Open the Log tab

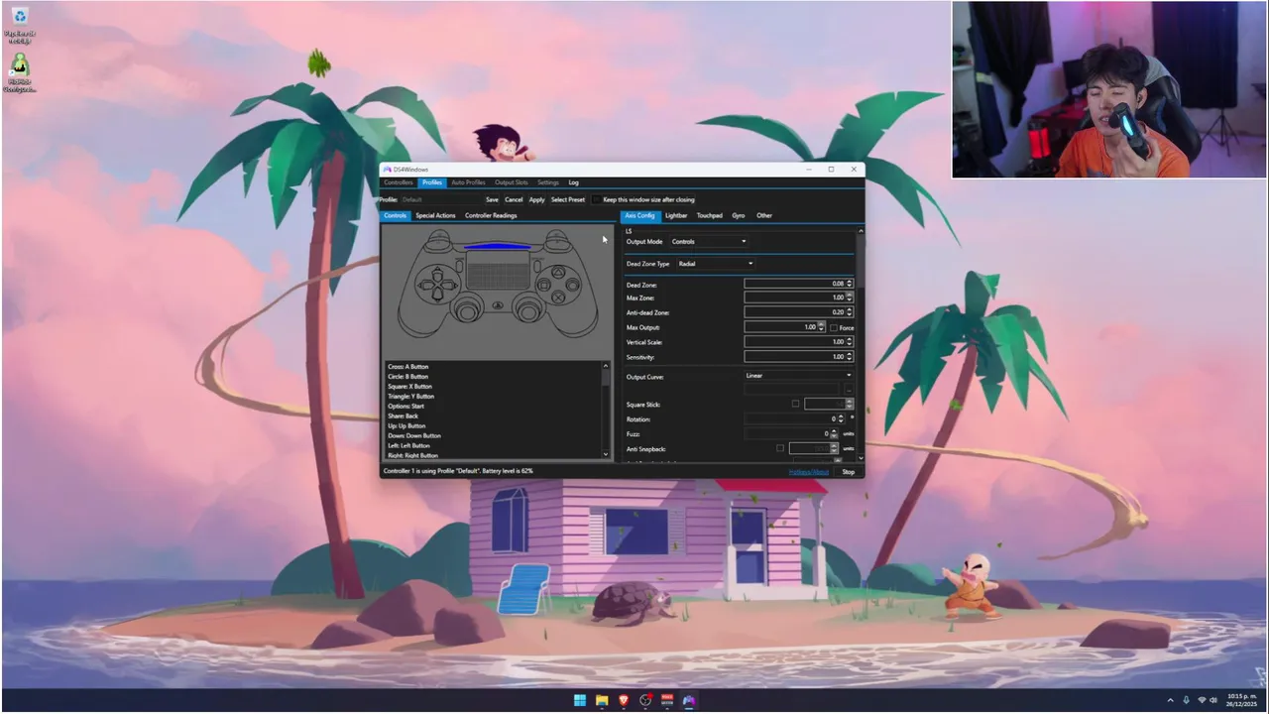point(574,182)
